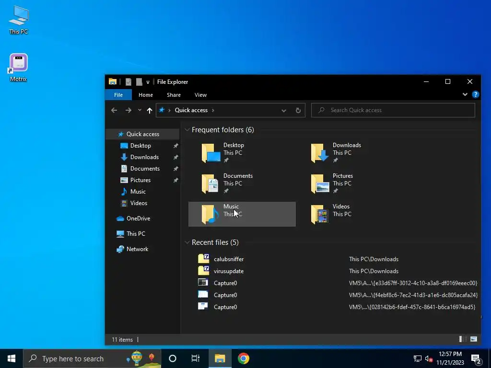The image size is (491, 368).
Task: Select the Music frequent folder tile
Action: (x=242, y=214)
